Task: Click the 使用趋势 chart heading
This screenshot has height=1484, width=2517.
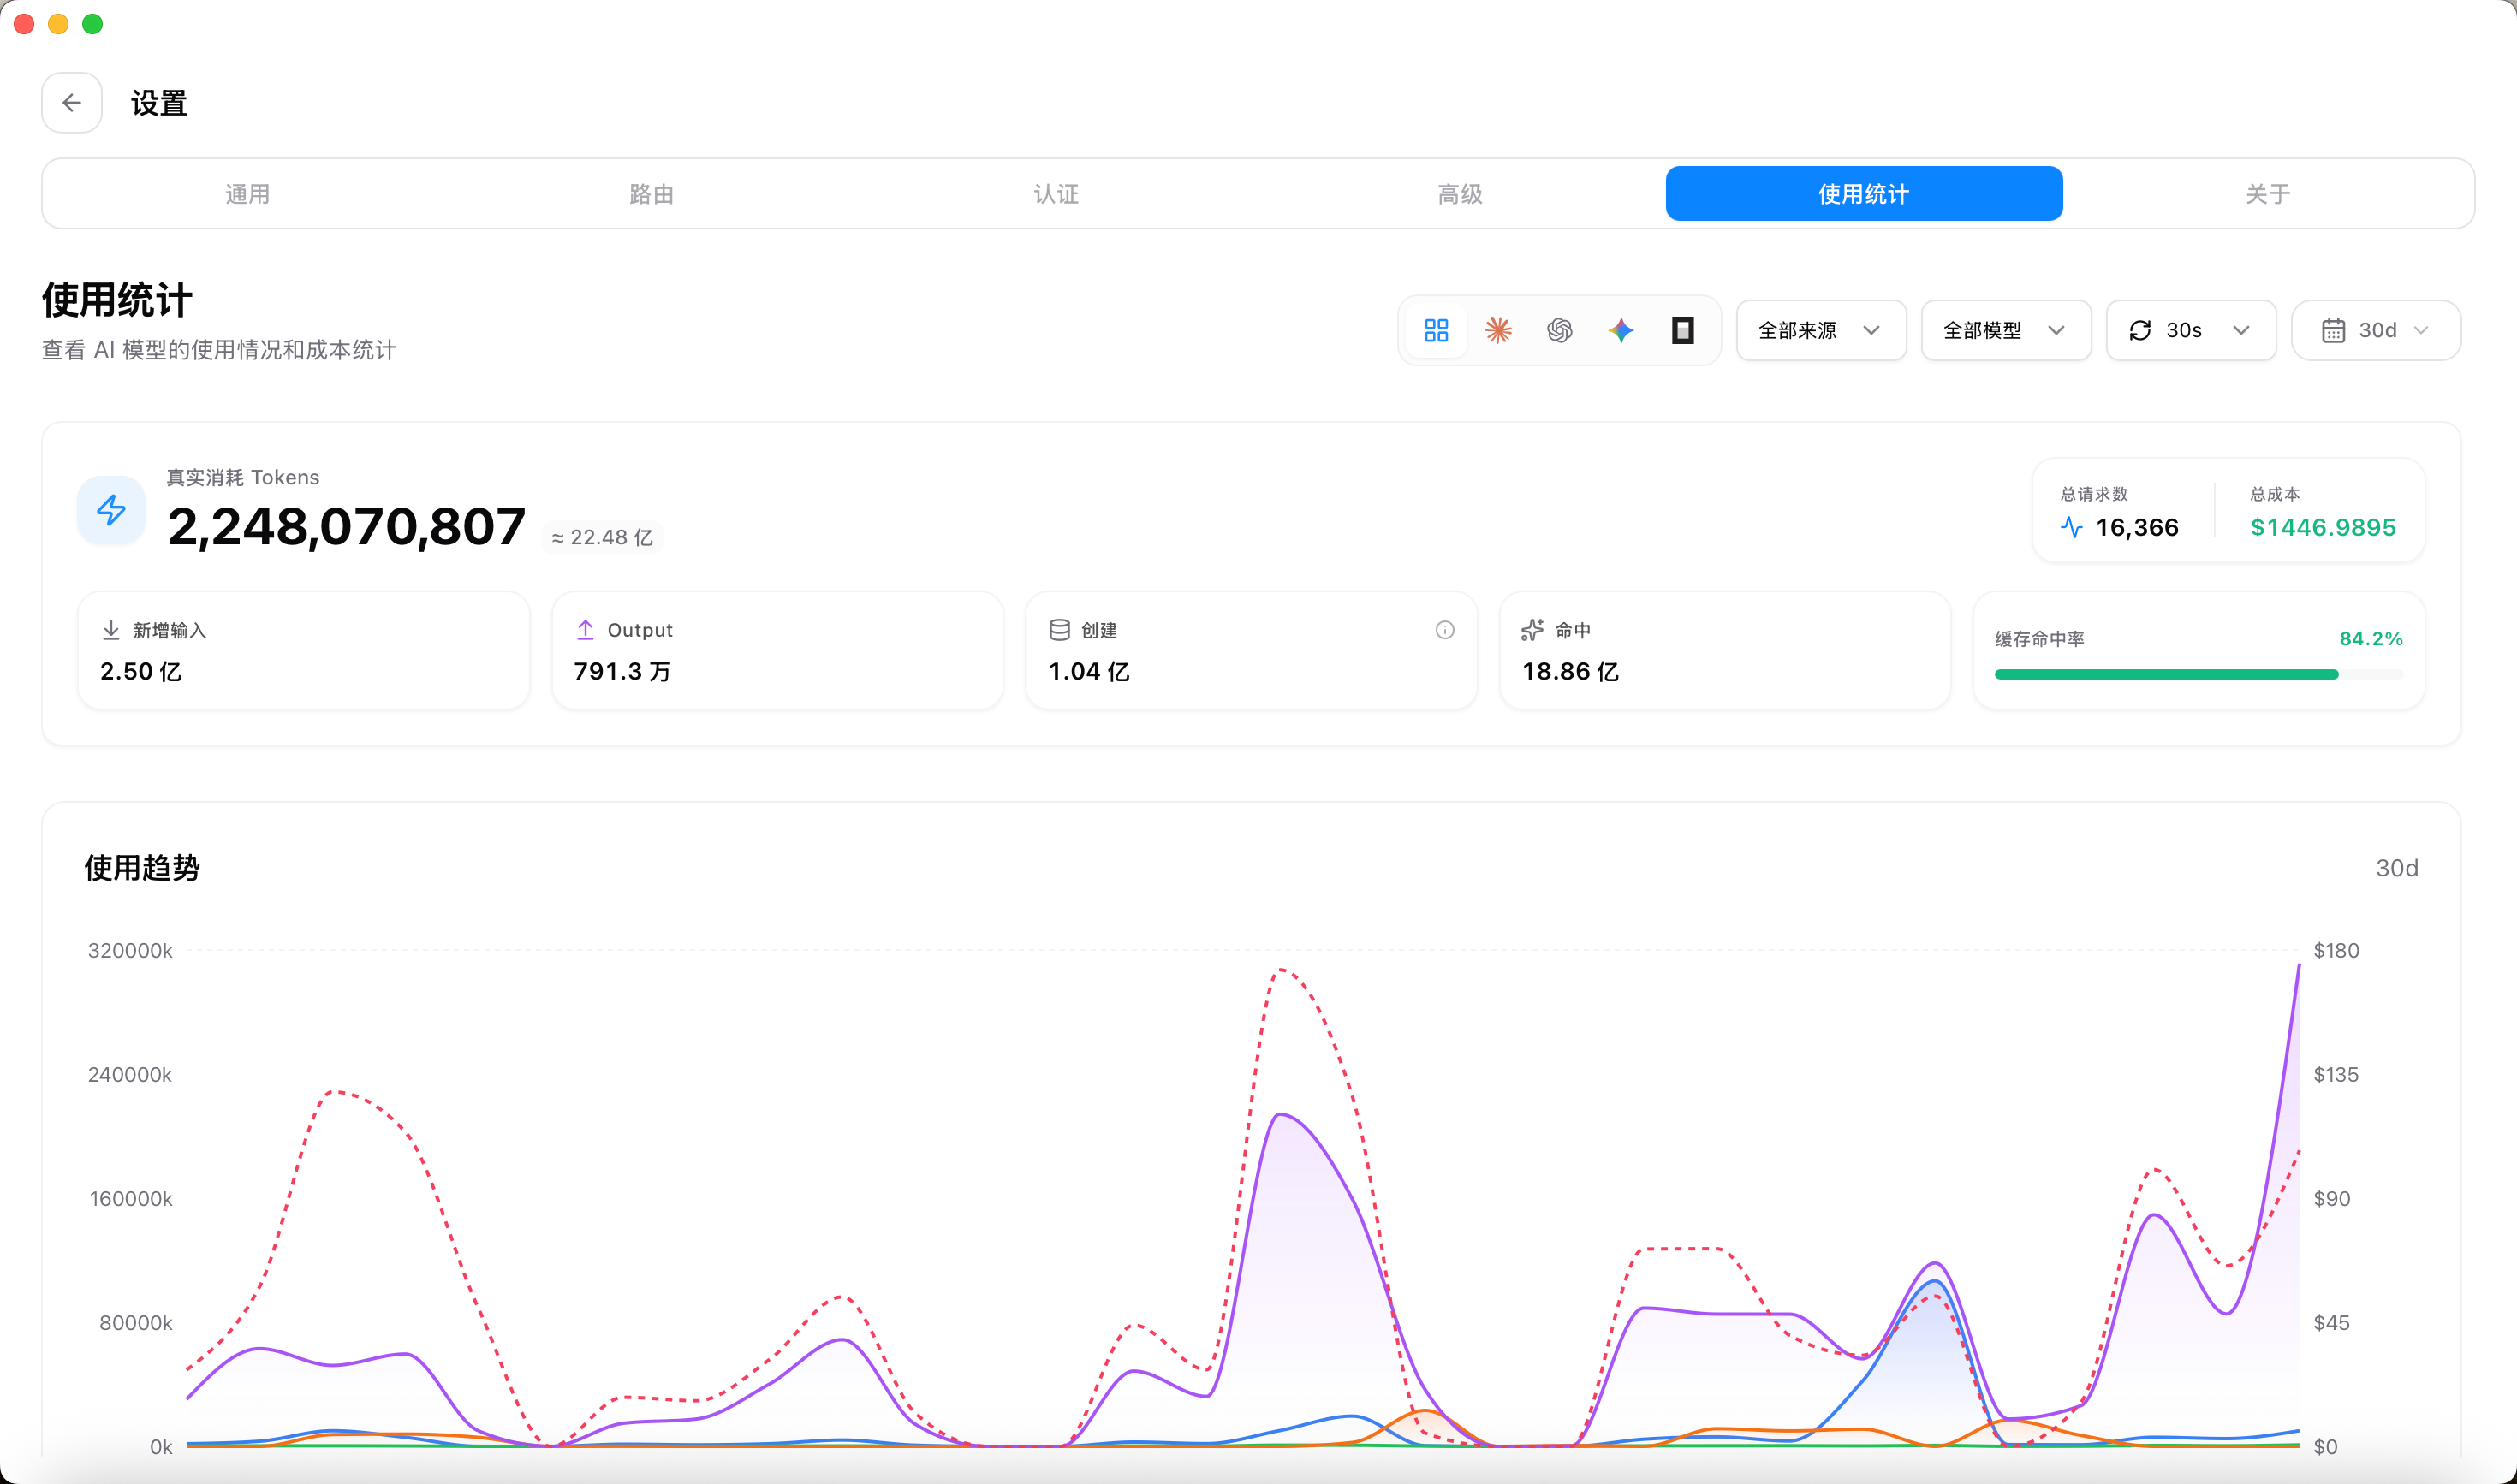Action: click(x=142, y=867)
